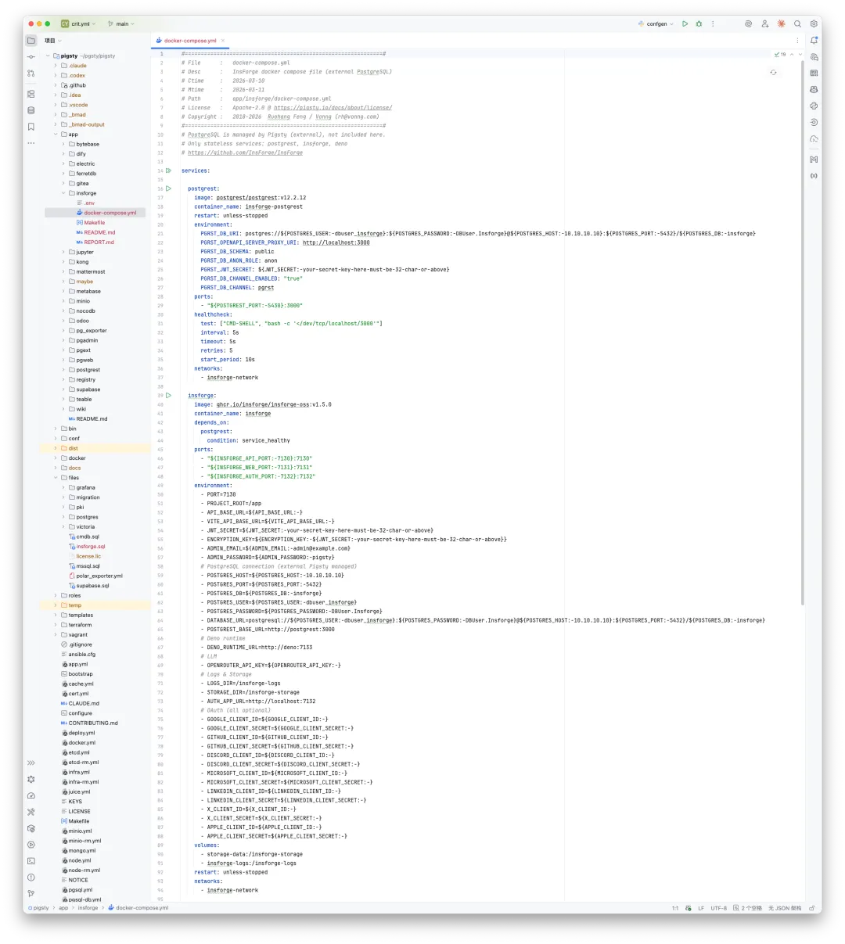Close the docker-compose.yml editor tab

click(223, 41)
